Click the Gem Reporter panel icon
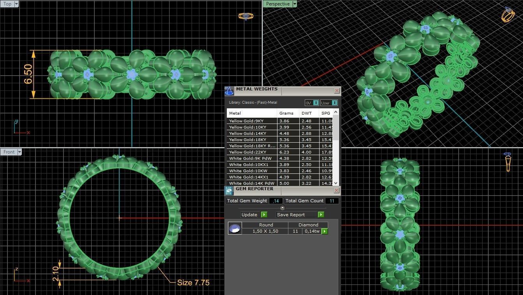Viewport: 523px width, 295px height. (229, 191)
